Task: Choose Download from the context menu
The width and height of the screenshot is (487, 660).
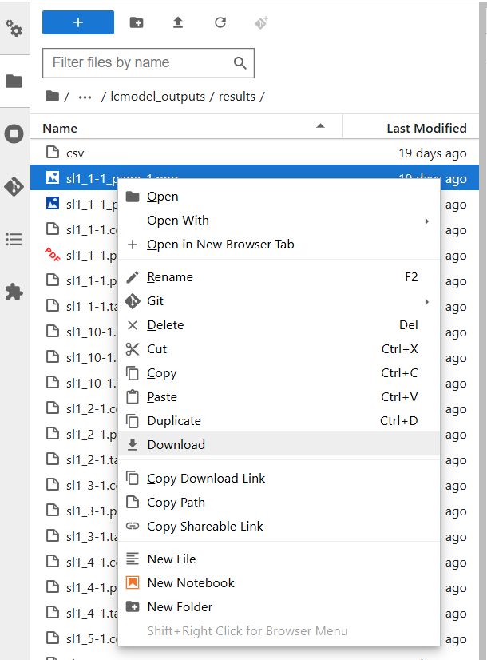Action: pos(176,445)
